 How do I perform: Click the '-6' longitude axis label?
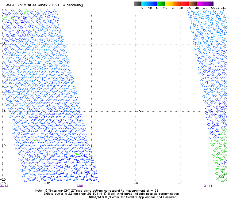click(x=136, y=183)
